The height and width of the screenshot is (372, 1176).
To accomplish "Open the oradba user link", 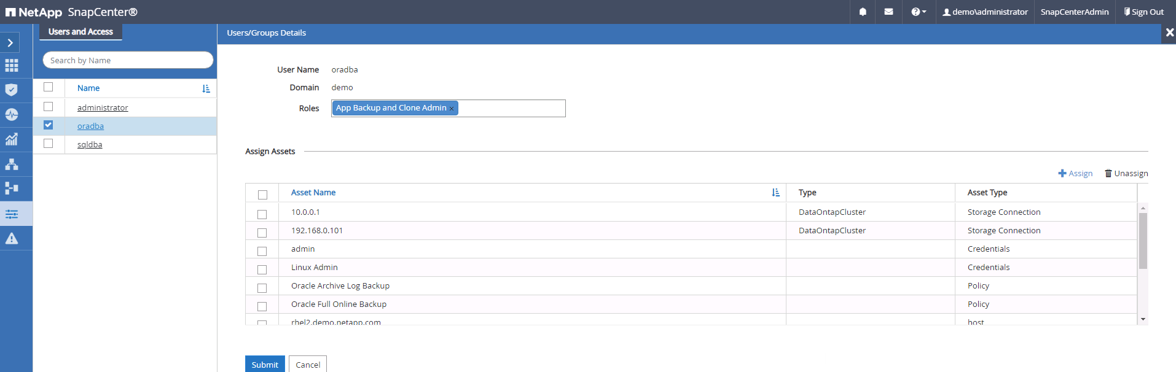I will coord(90,126).
